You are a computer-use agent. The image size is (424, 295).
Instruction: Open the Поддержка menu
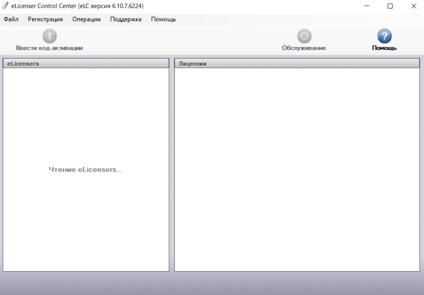[126, 19]
